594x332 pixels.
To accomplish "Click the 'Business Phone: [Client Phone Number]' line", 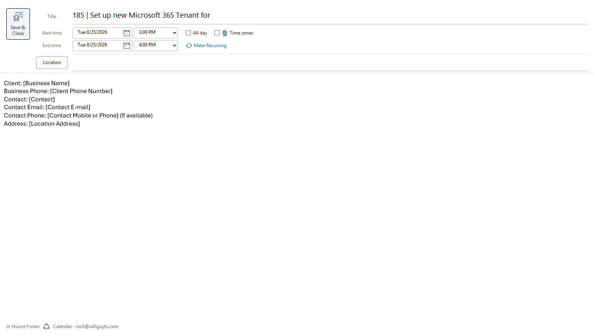I will 58,91.
